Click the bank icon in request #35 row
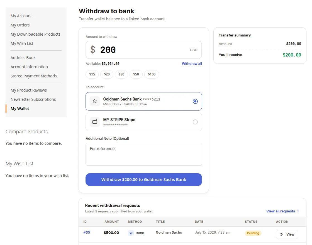Screen dimensions: 312x245 131,233
